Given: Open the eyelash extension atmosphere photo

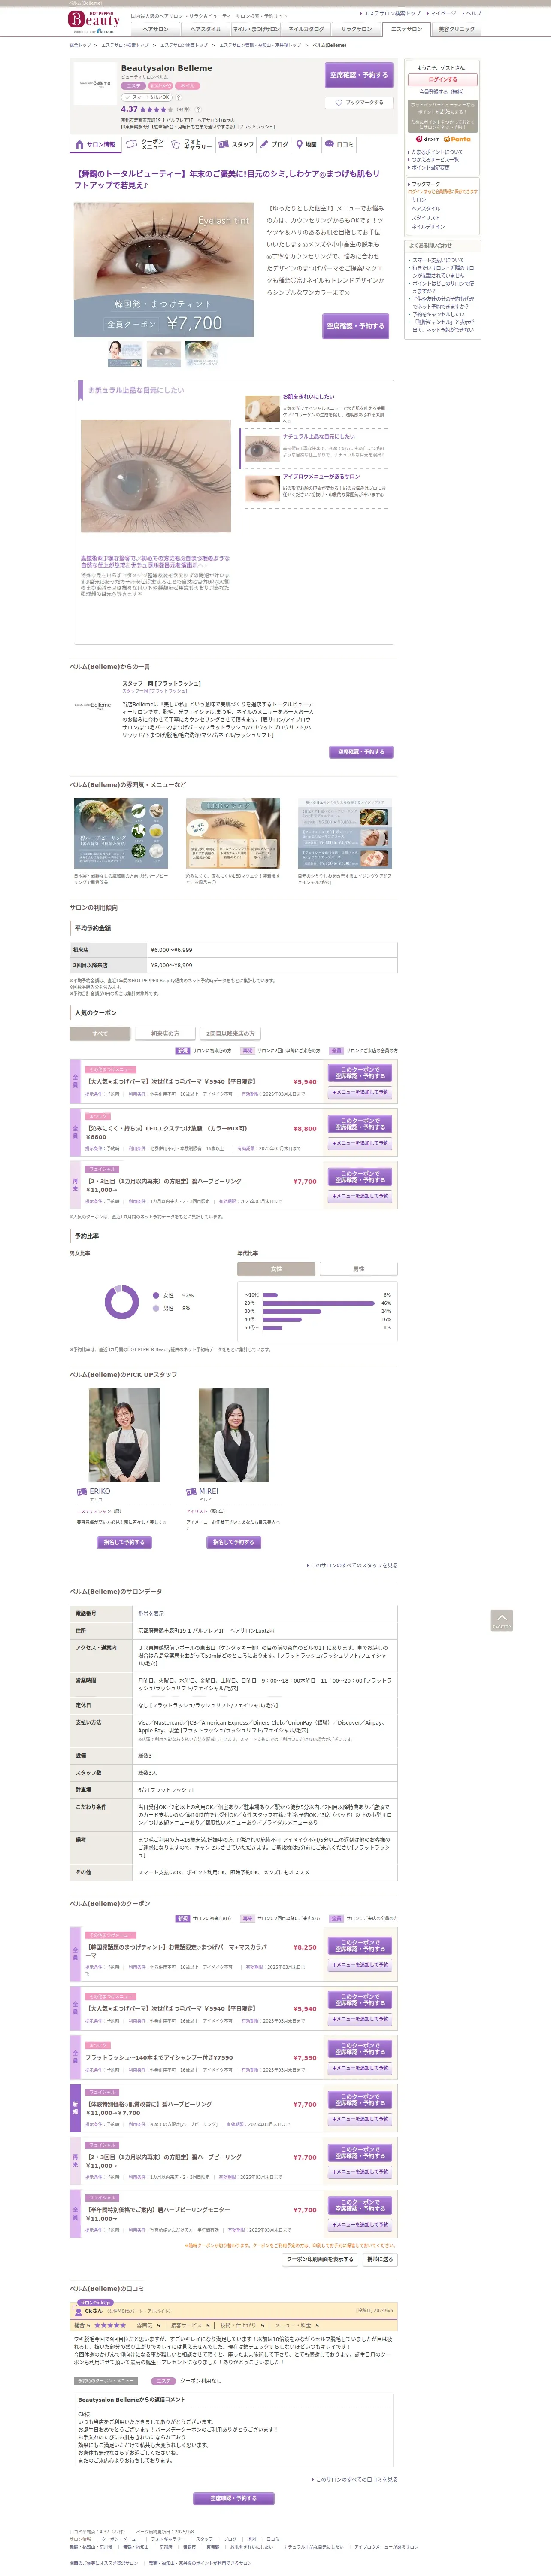Looking at the screenshot, I should (233, 833).
